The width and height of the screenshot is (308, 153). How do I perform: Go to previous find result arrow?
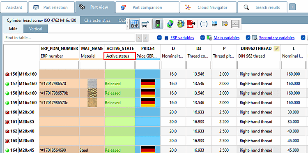[x=139, y=38]
